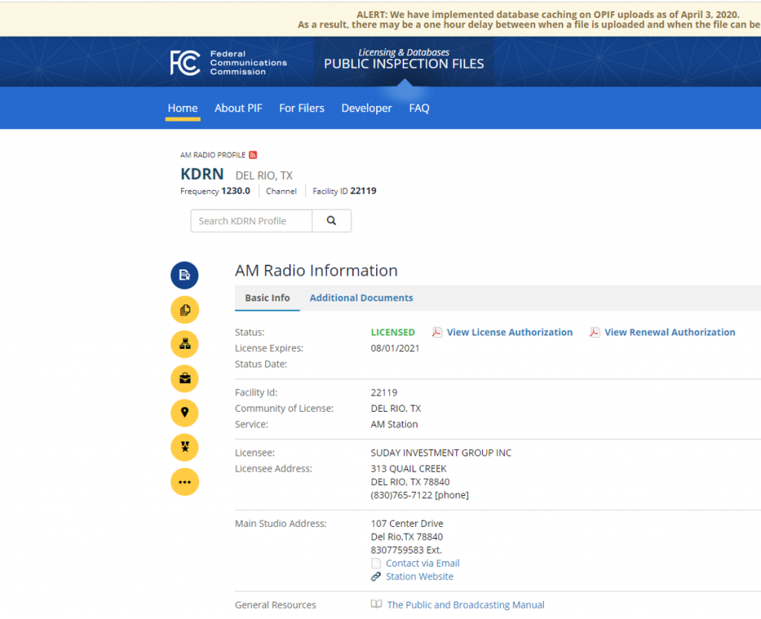The height and width of the screenshot is (619, 761).
Task: Click the PDF icon beside View License Authorization
Action: point(437,332)
